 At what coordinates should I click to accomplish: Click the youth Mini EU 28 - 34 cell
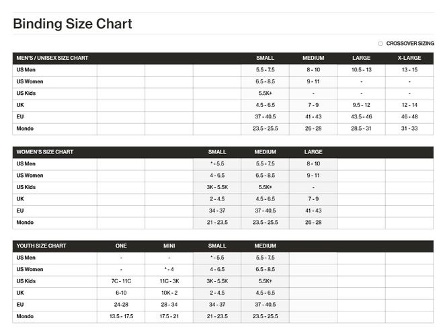[x=169, y=305]
